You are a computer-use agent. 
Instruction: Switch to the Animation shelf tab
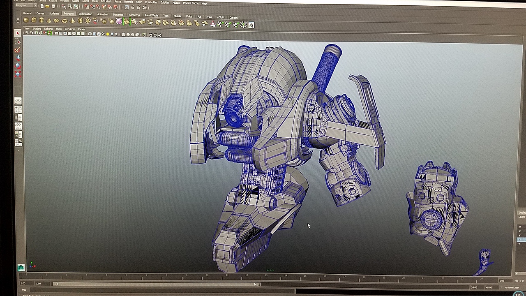pos(102,14)
